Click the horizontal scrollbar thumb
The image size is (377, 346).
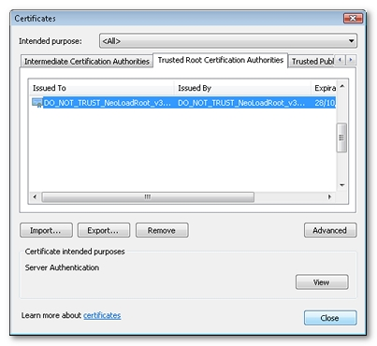(148, 196)
